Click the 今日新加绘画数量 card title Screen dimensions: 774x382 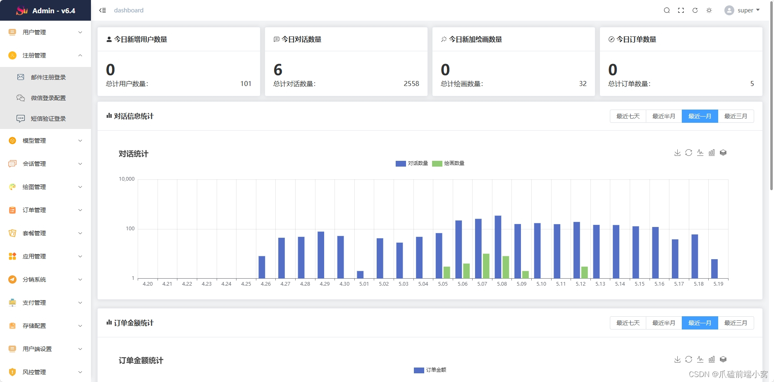[475, 39]
